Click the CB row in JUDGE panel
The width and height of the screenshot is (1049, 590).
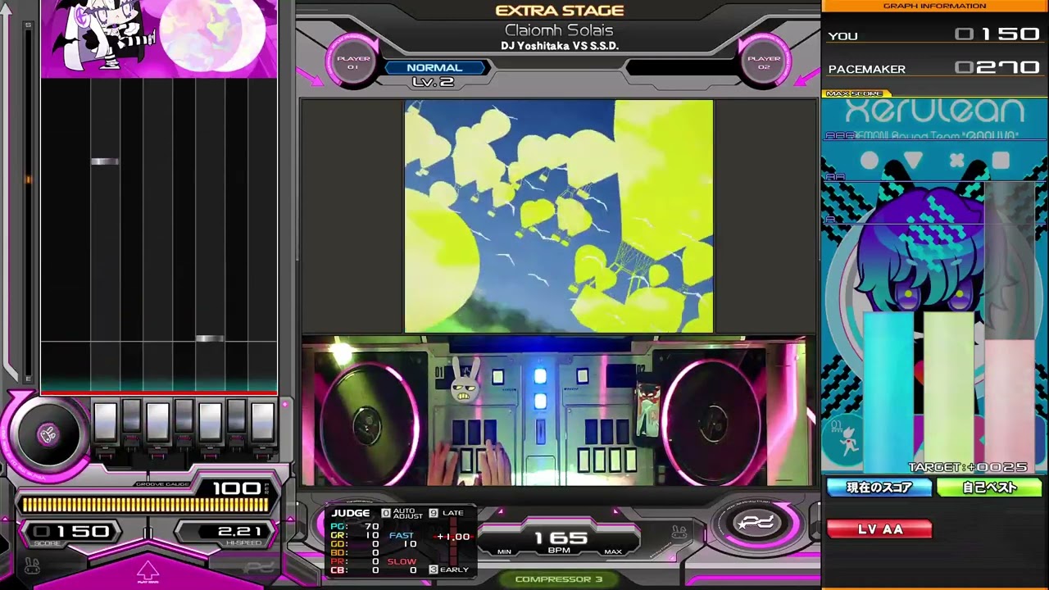pyautogui.click(x=355, y=570)
